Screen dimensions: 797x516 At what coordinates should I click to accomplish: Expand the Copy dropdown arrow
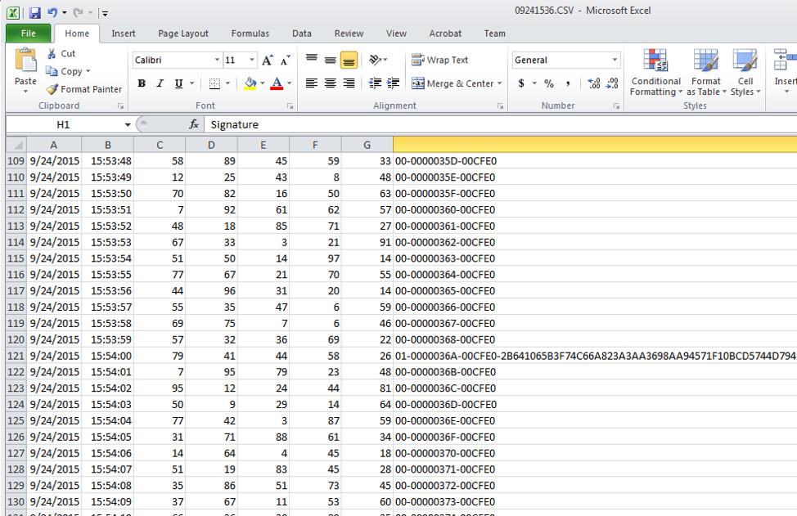point(88,71)
